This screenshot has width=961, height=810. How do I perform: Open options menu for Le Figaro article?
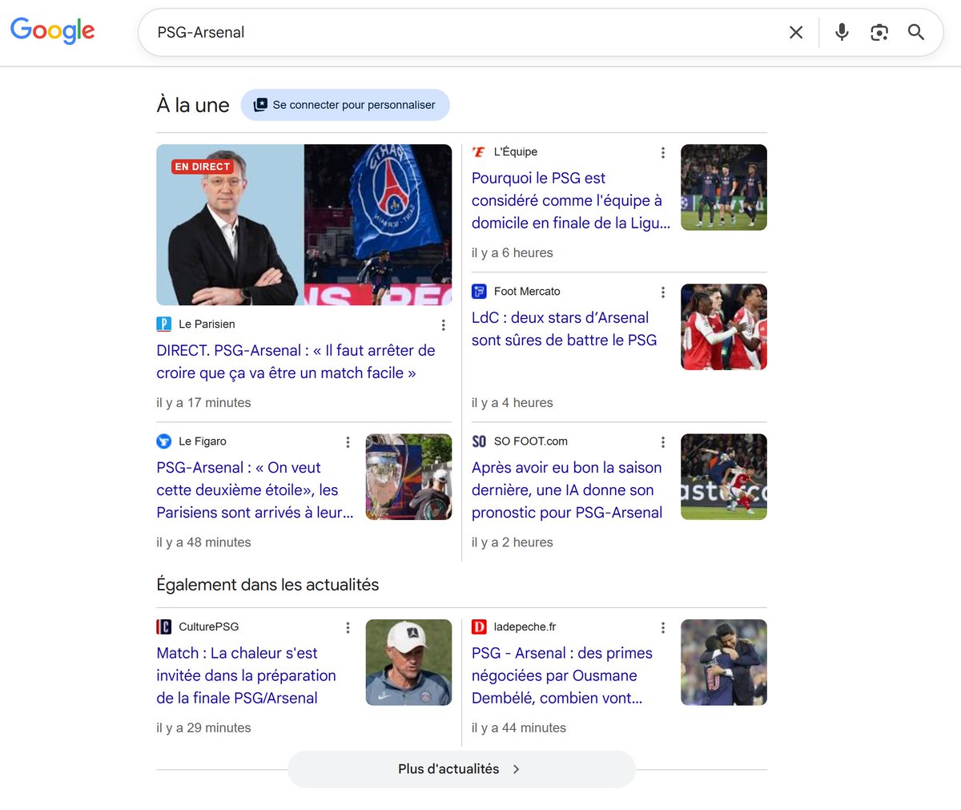(348, 442)
